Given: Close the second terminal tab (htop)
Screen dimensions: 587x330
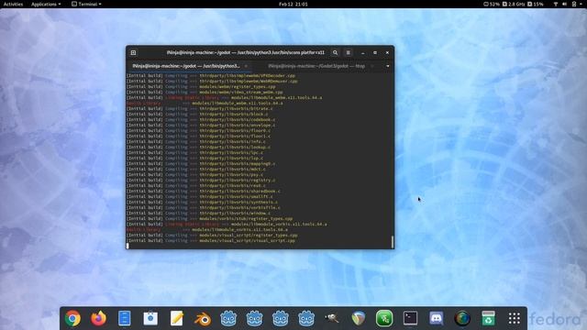Looking at the screenshot, I should (x=371, y=66).
